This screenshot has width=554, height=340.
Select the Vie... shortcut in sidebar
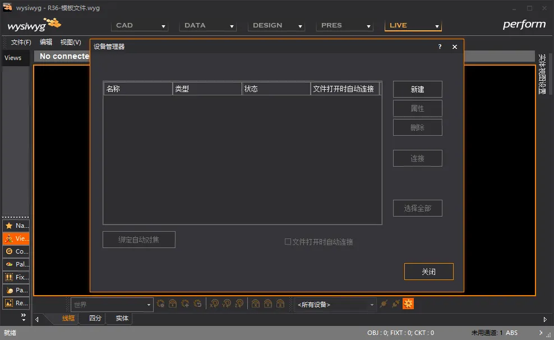pyautogui.click(x=16, y=238)
